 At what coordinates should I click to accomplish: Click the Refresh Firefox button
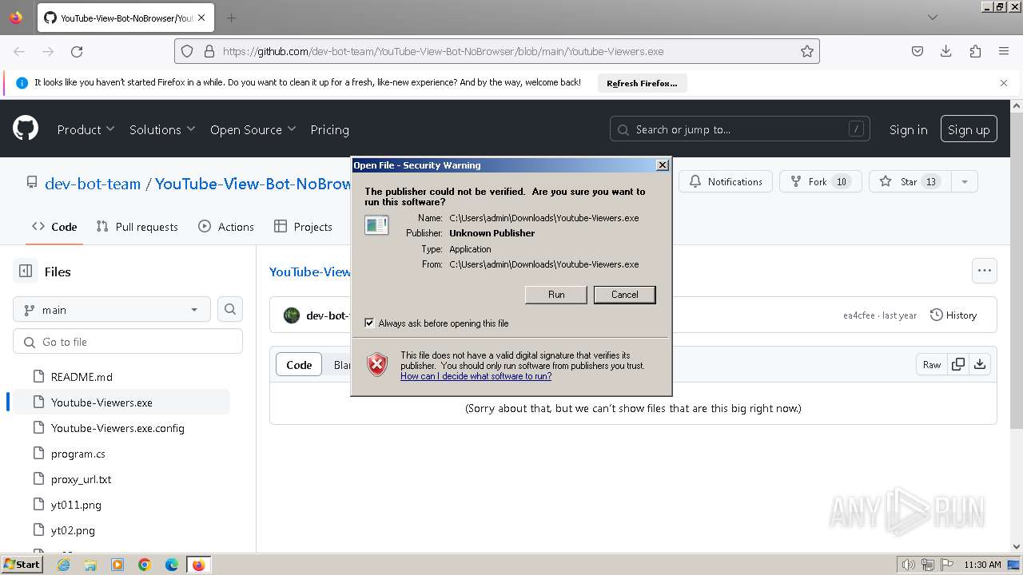coord(642,83)
